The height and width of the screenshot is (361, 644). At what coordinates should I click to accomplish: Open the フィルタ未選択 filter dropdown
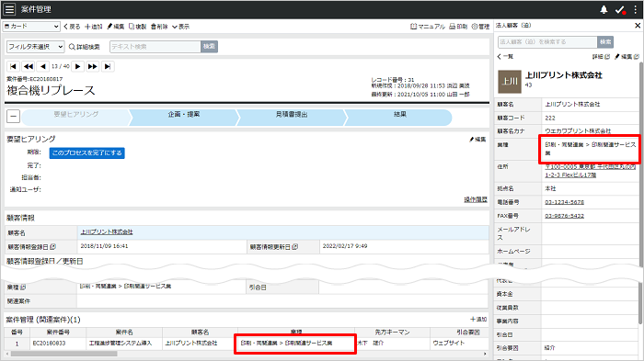click(35, 47)
